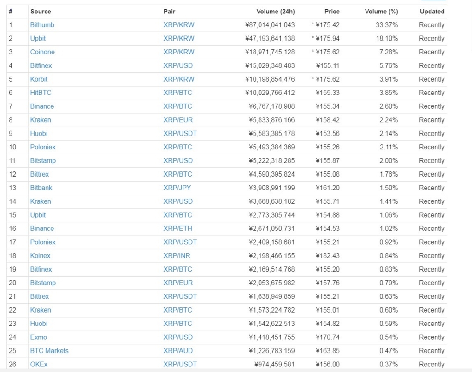Open Kraken's XRP/EUR pair link
The width and height of the screenshot is (472, 372).
coord(178,120)
